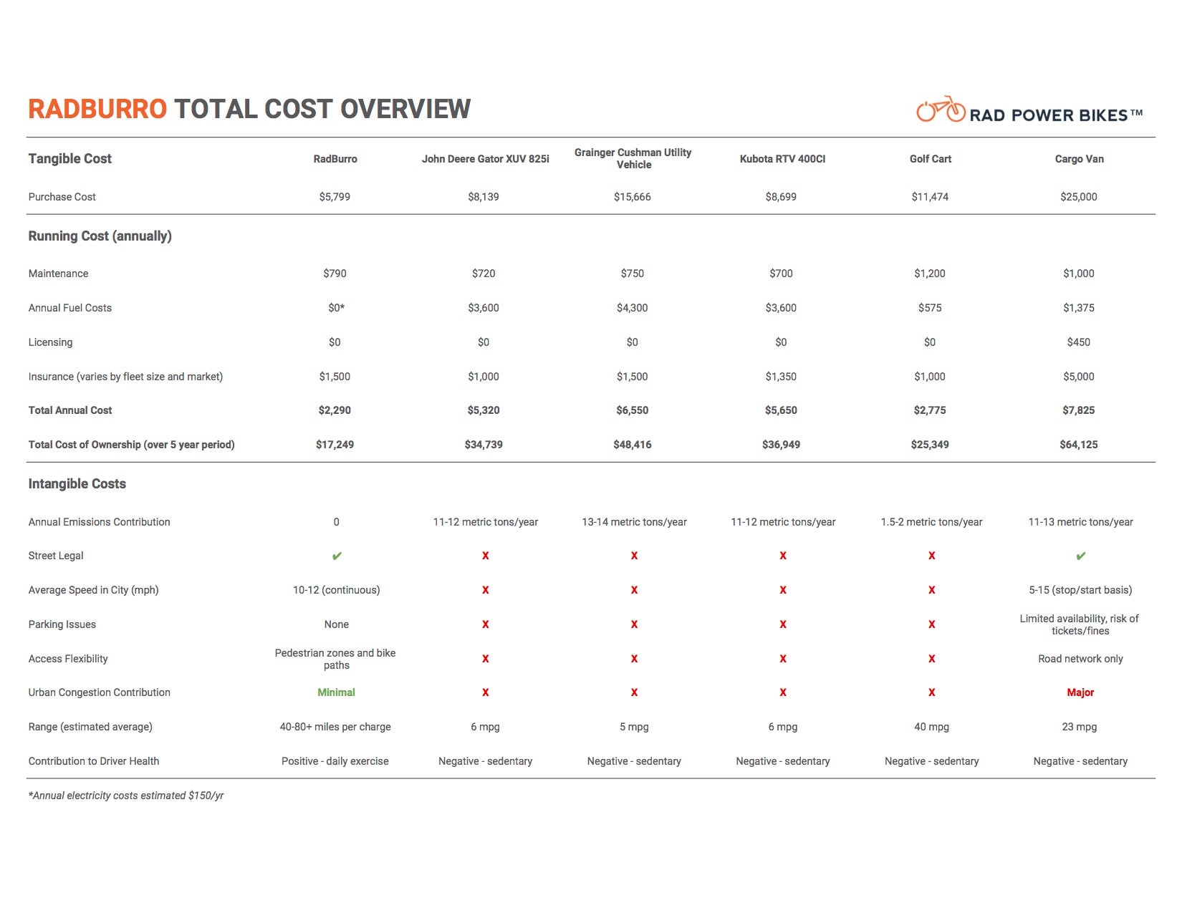The image size is (1182, 913).
Task: Select the John Deere Gator XUV 825i header
Action: click(x=485, y=159)
